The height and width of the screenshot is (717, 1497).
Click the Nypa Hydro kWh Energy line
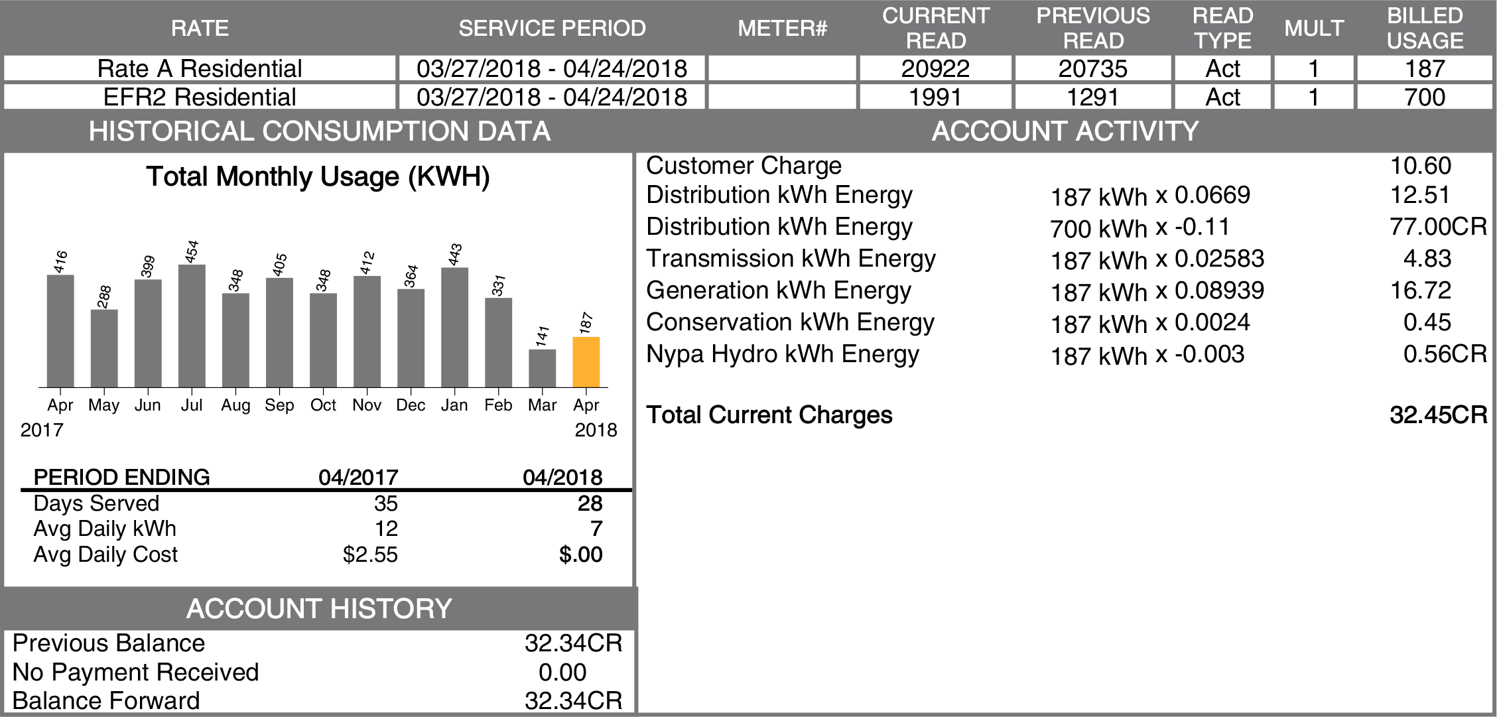pos(783,354)
